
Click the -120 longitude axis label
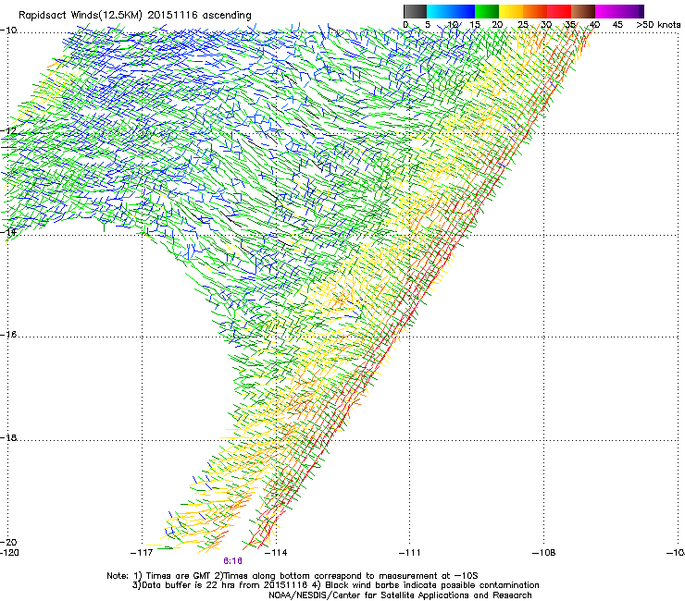tap(9, 553)
